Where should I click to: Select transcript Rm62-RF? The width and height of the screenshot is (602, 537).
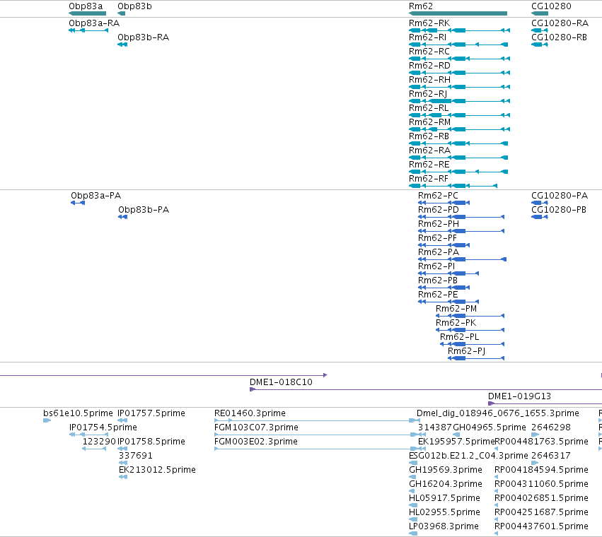[x=453, y=186]
